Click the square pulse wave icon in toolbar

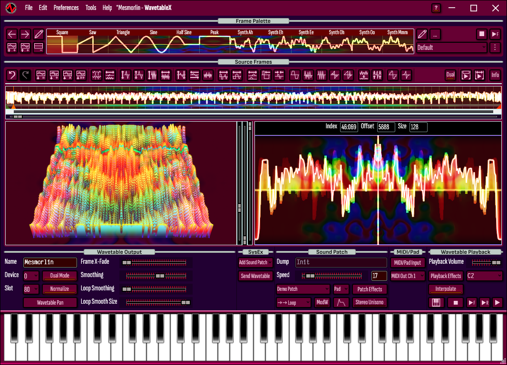(x=392, y=75)
